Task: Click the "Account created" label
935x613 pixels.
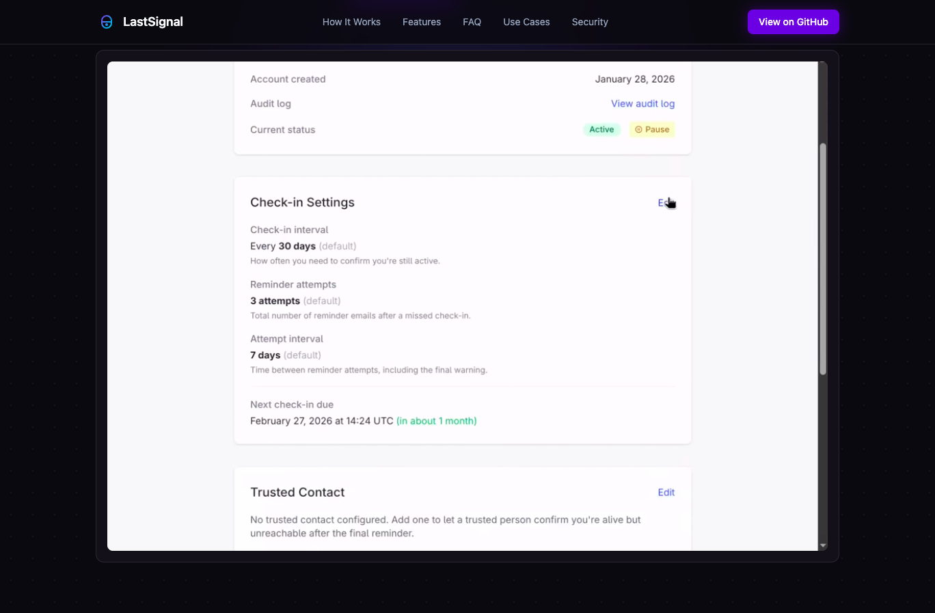Action: pos(288,79)
